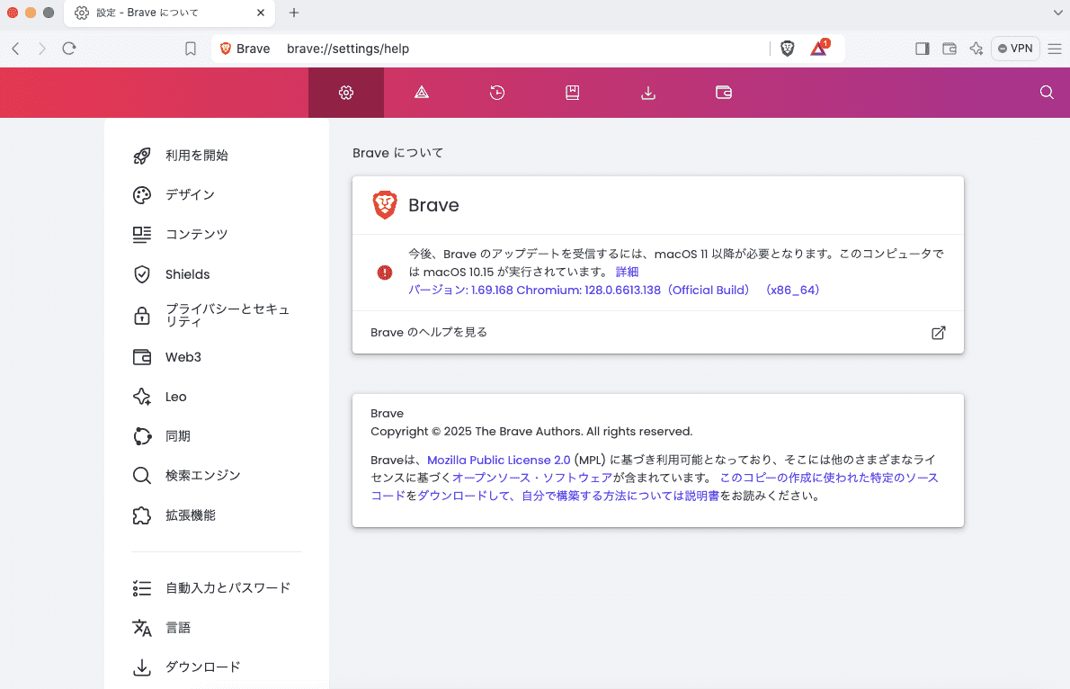This screenshot has width=1070, height=689.
Task: Open the Brave Wallet icon in the top navigation bar
Action: click(724, 92)
